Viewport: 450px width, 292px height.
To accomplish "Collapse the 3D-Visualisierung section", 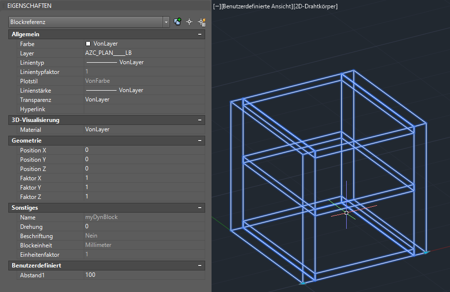I will (200, 120).
